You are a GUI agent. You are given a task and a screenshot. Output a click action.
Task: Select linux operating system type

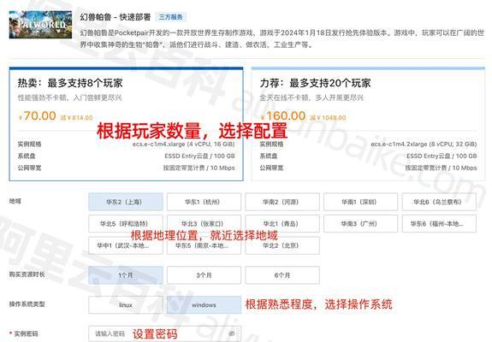click(x=126, y=304)
